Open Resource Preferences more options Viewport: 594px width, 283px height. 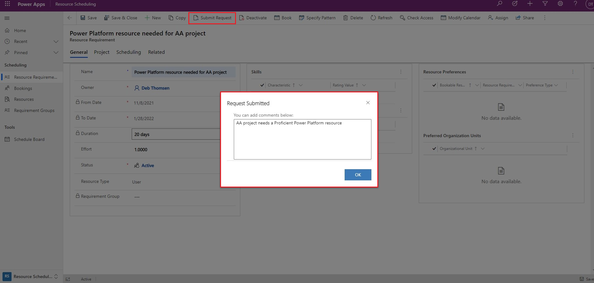pos(573,72)
